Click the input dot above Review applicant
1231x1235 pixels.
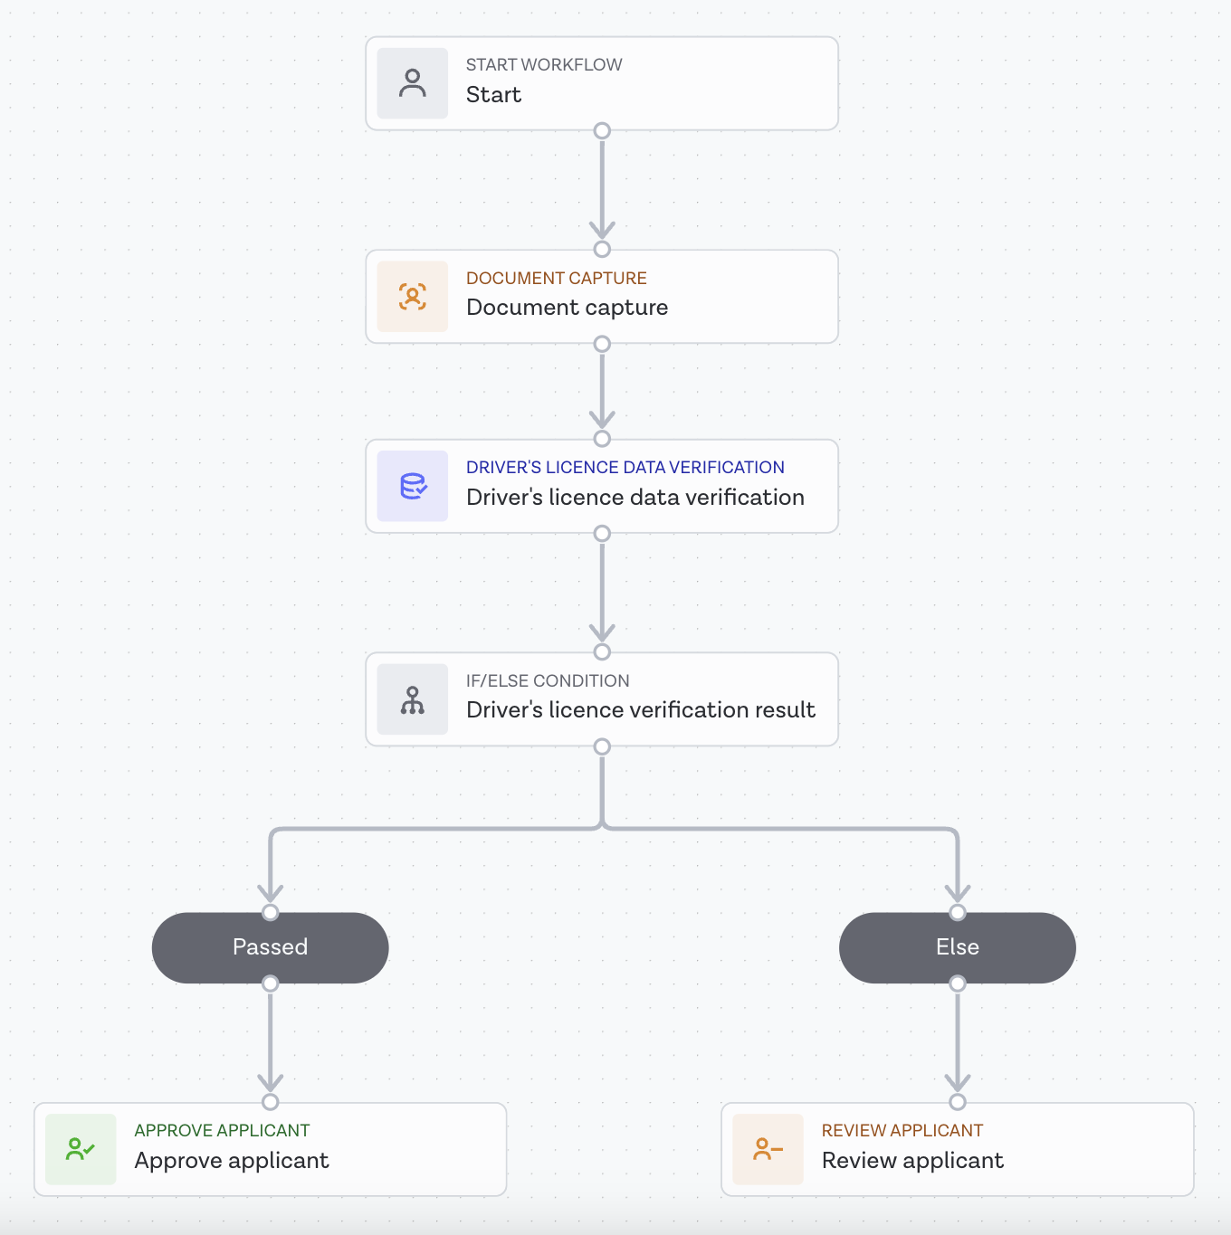point(957,1103)
